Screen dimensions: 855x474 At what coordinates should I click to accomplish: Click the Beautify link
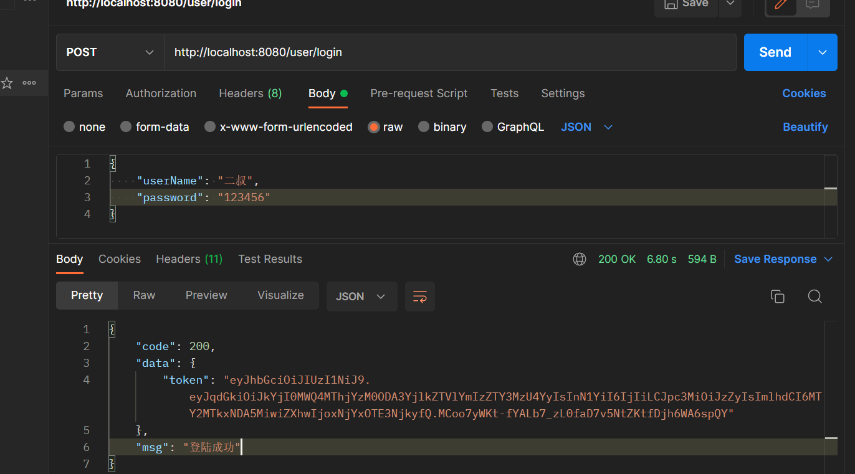[805, 127]
